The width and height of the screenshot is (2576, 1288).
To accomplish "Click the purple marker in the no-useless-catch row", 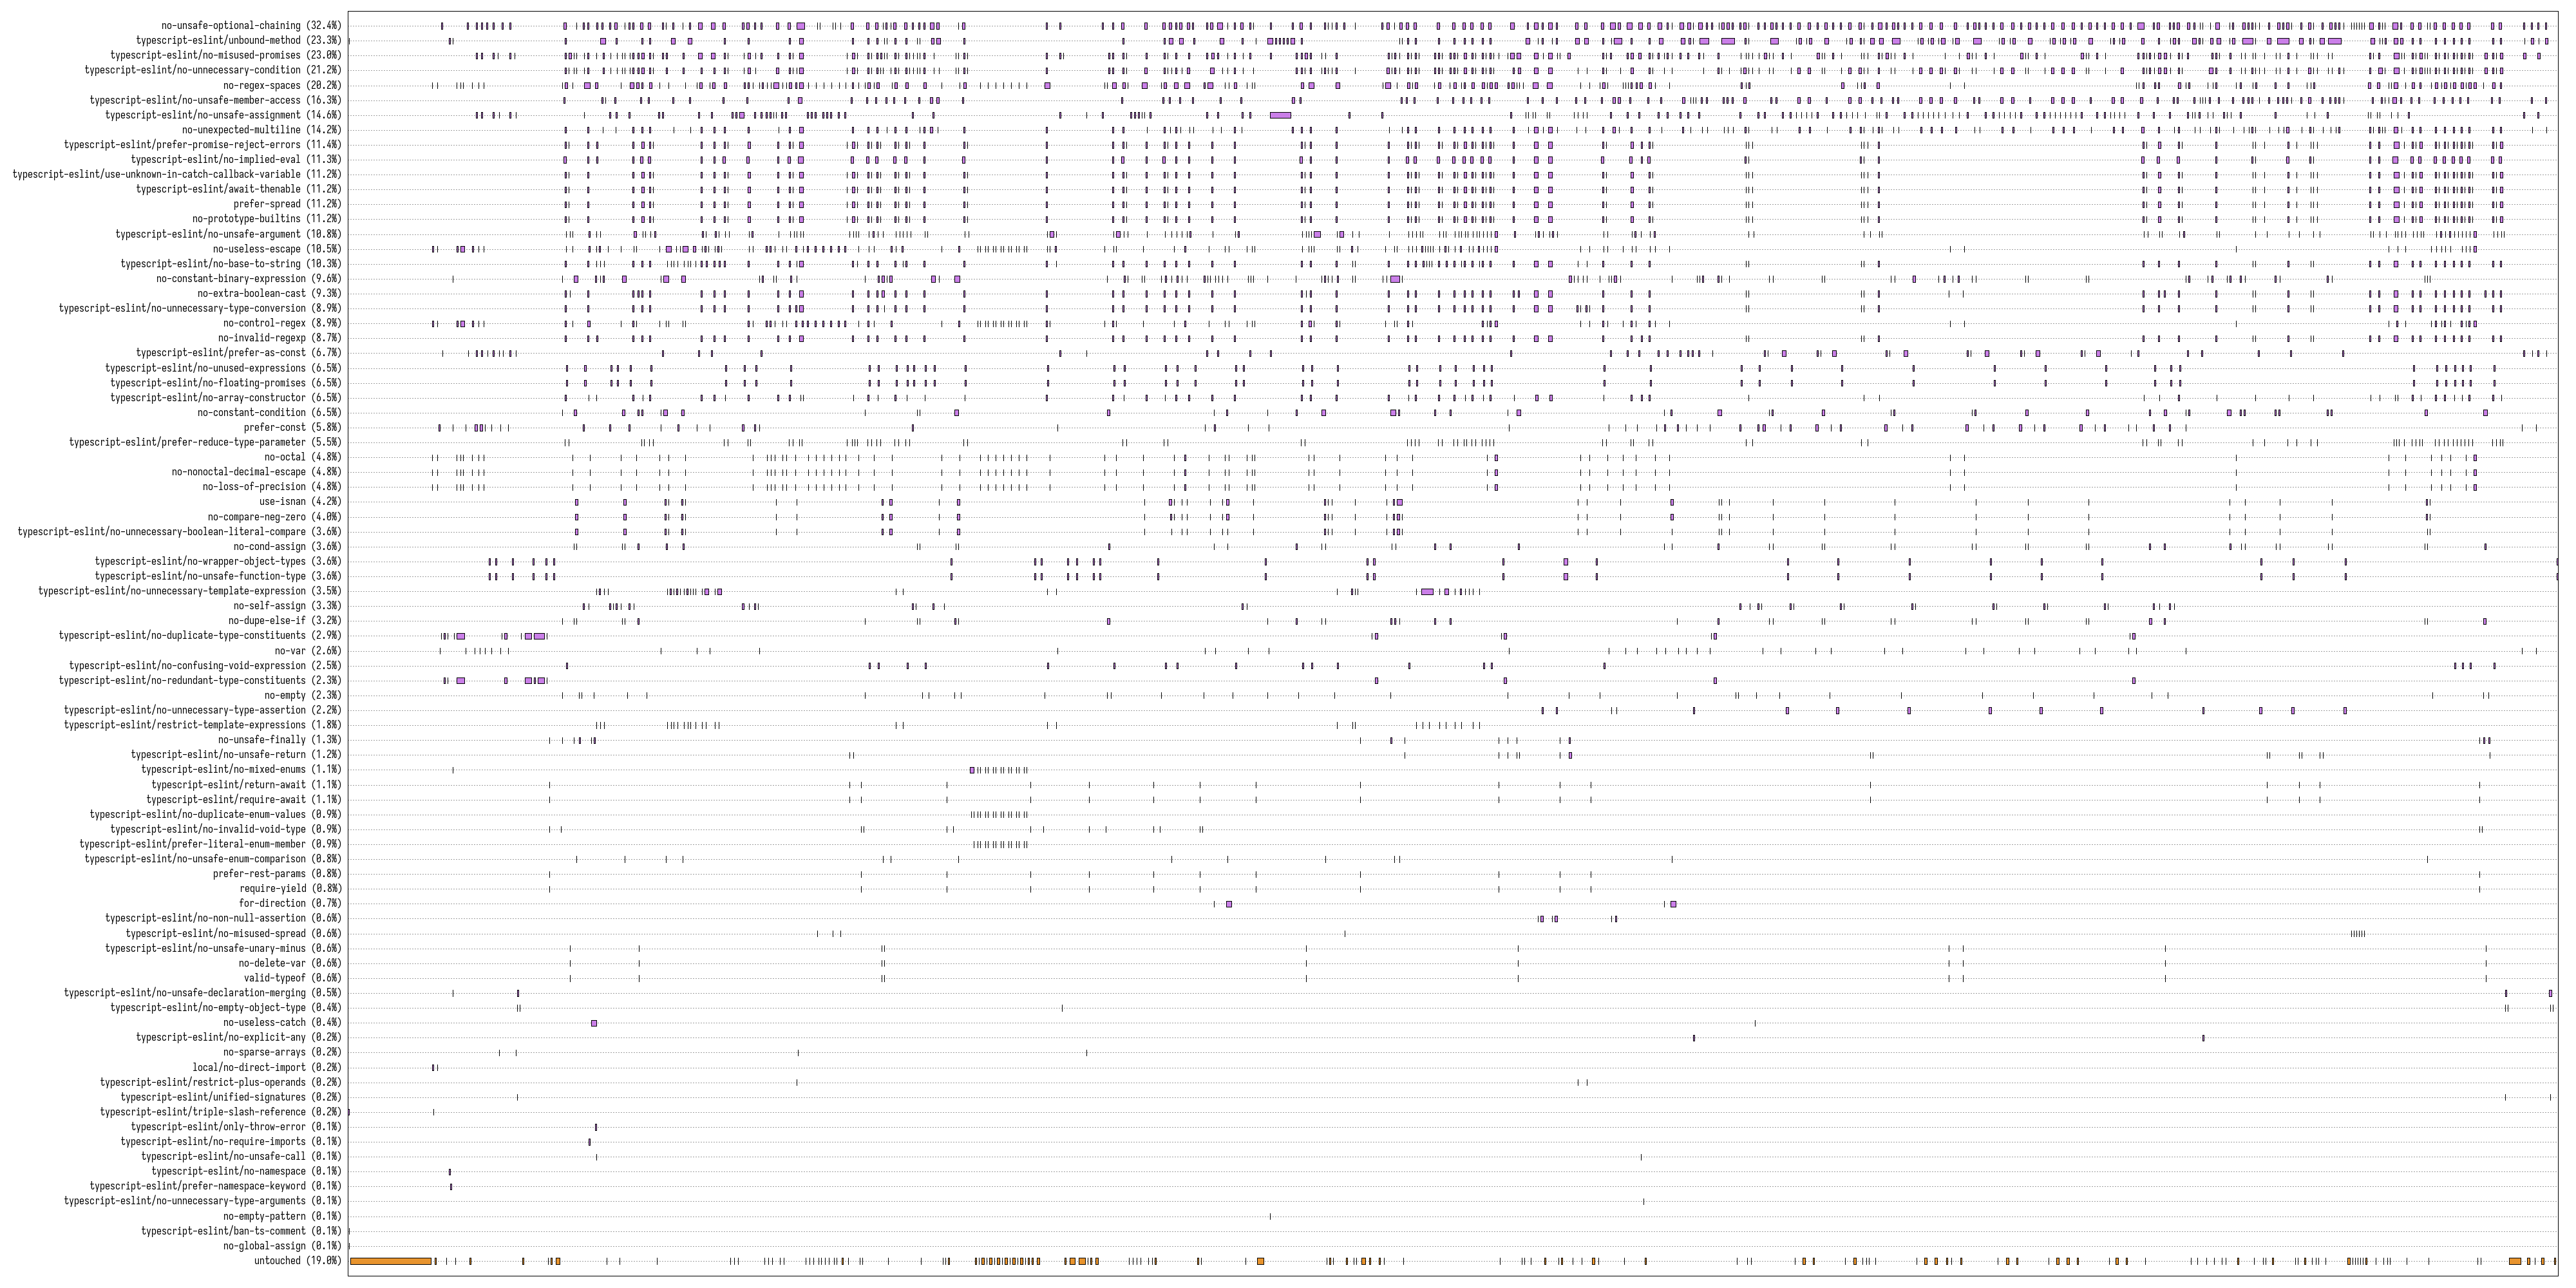I will (594, 1023).
